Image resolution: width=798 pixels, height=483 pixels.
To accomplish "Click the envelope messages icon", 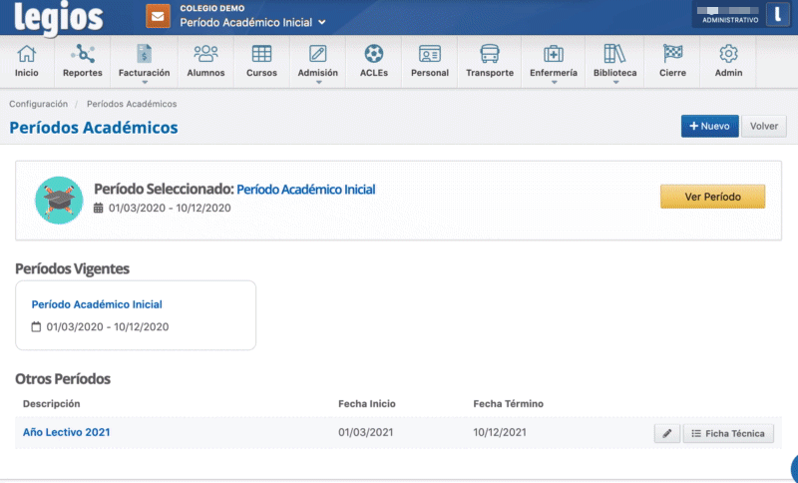I will click(158, 16).
